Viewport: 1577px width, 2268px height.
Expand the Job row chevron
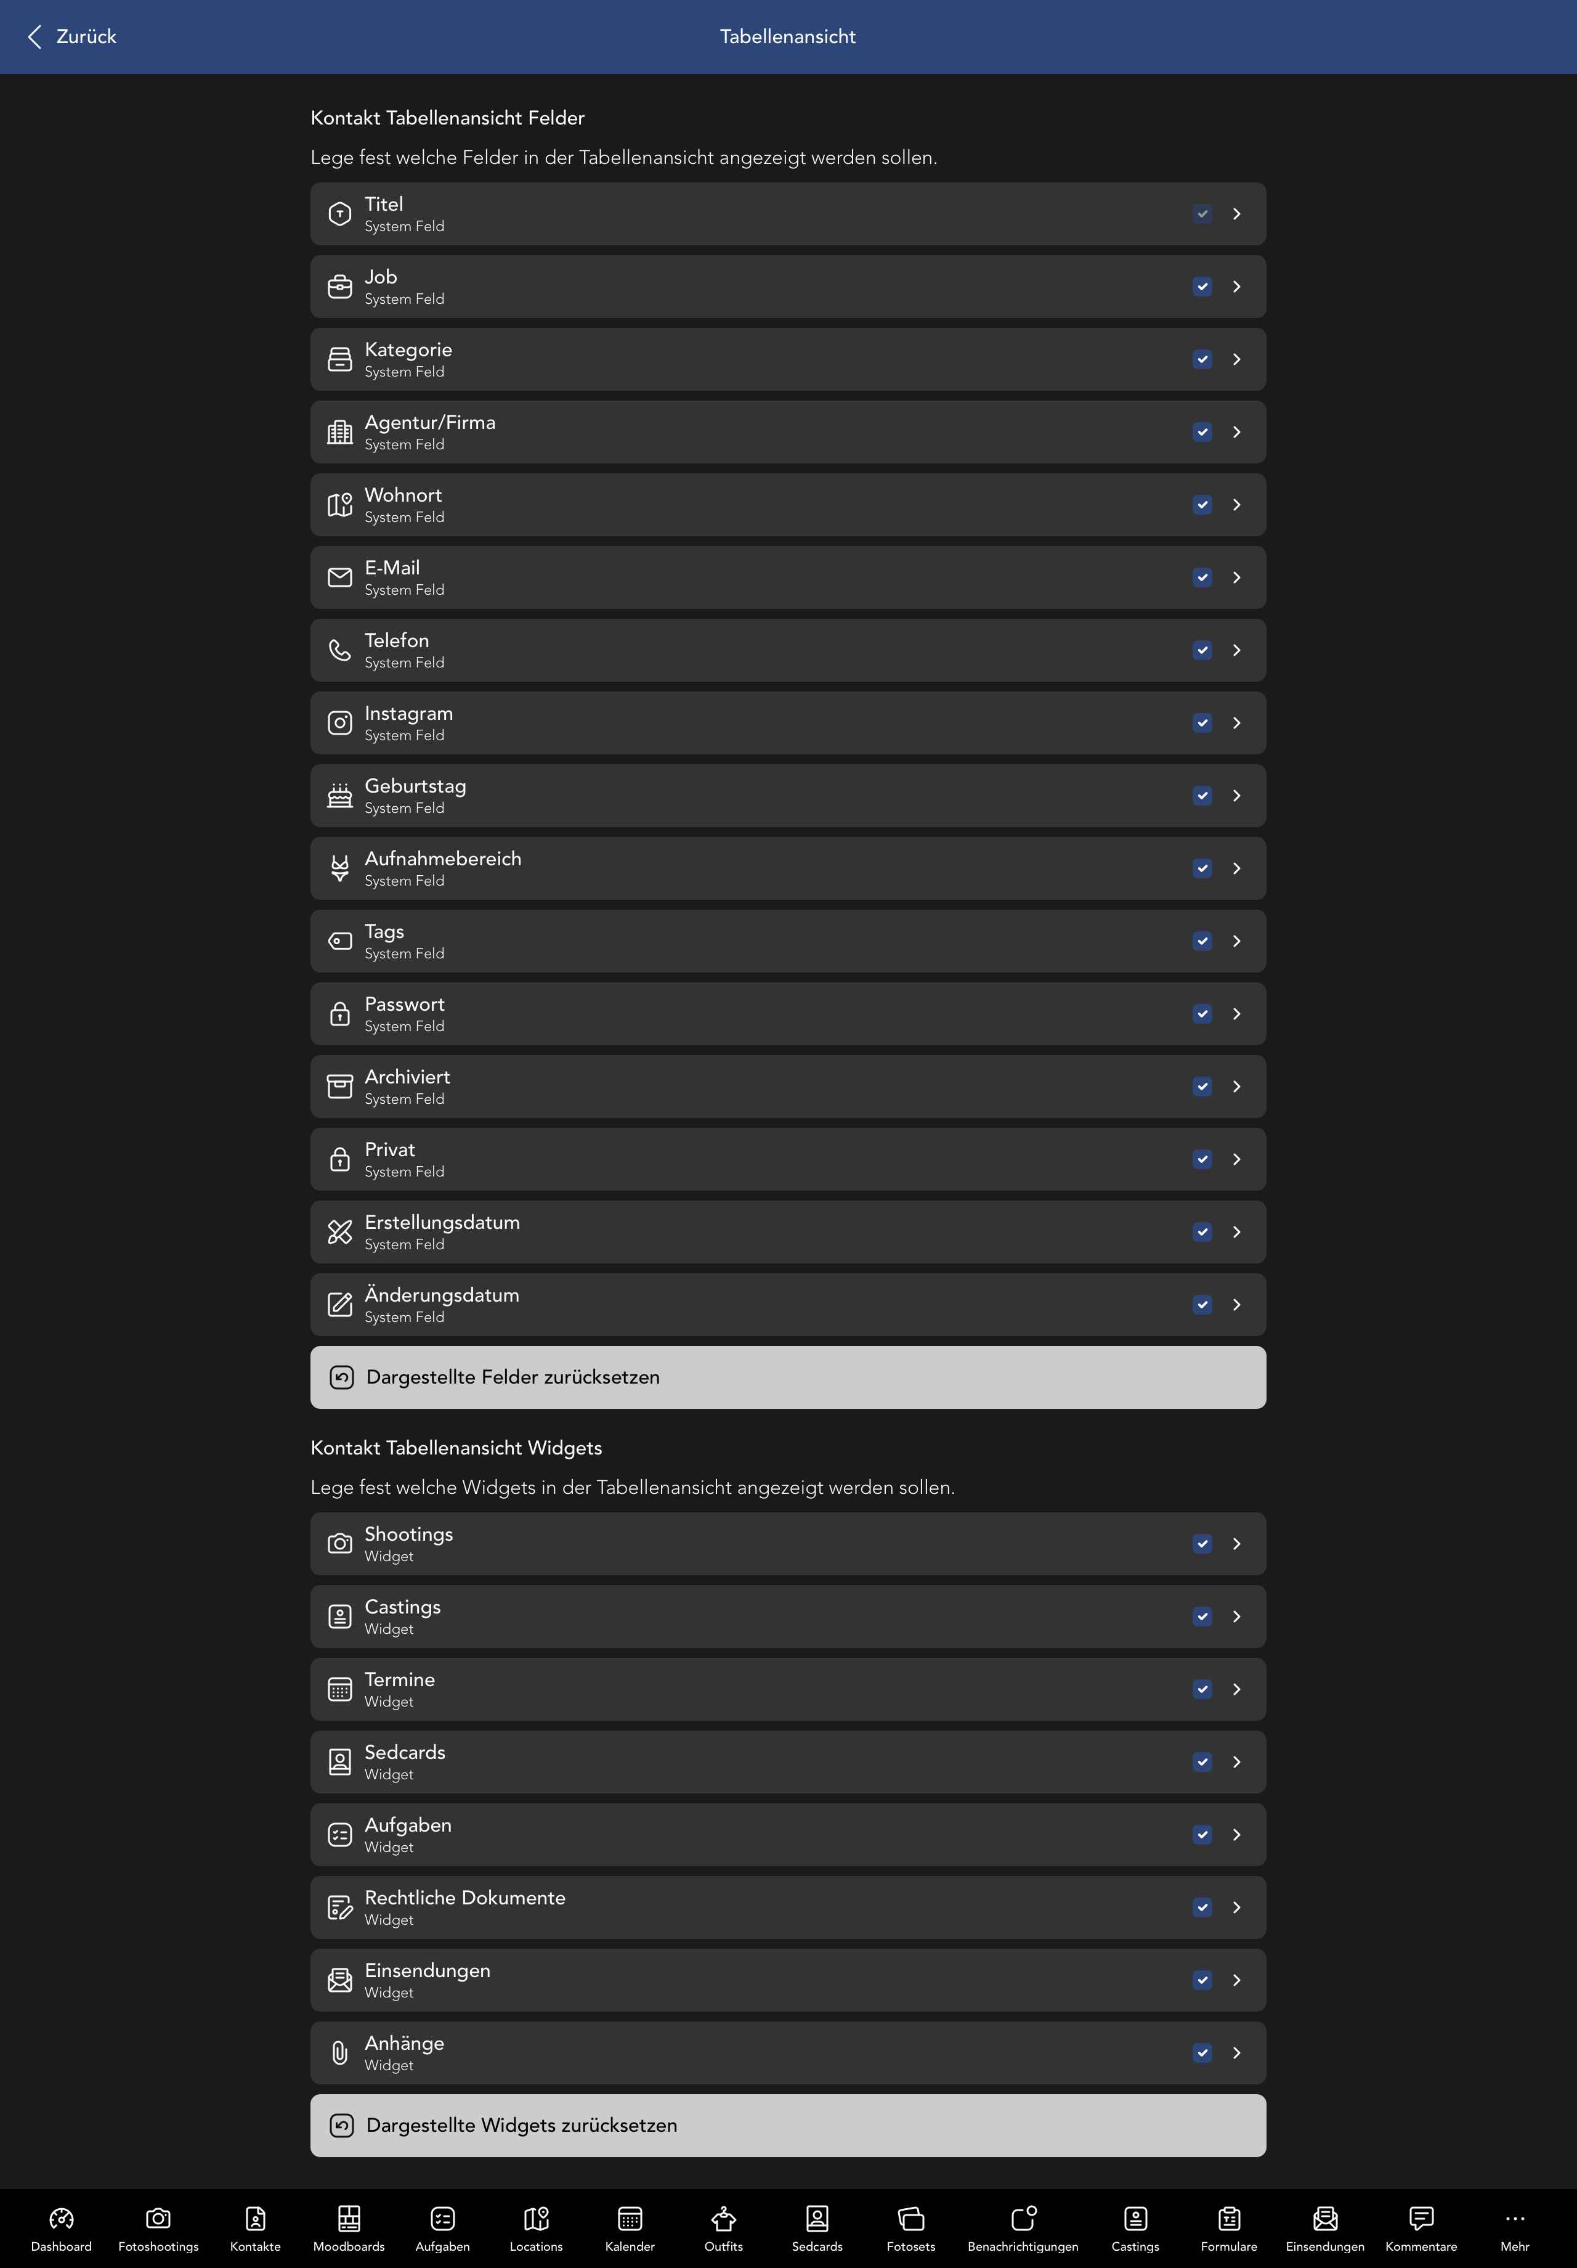[x=1236, y=287]
